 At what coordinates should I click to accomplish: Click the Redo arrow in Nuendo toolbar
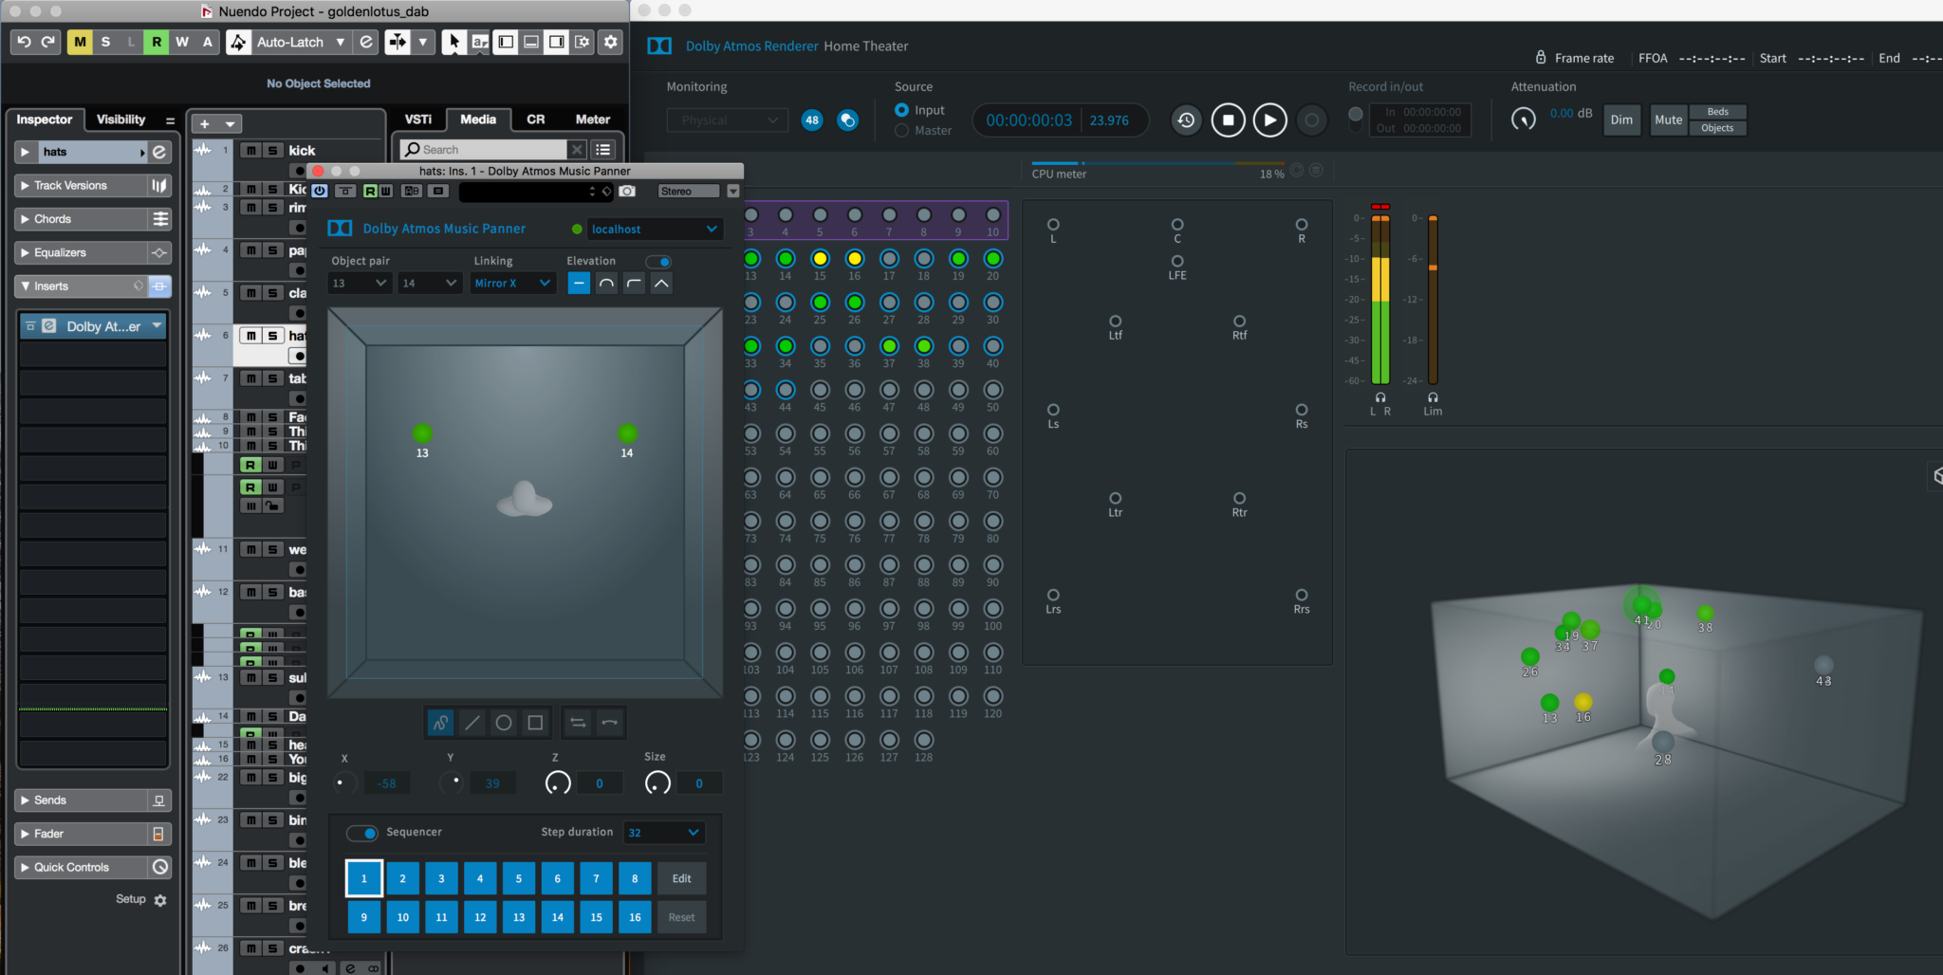pos(48,42)
